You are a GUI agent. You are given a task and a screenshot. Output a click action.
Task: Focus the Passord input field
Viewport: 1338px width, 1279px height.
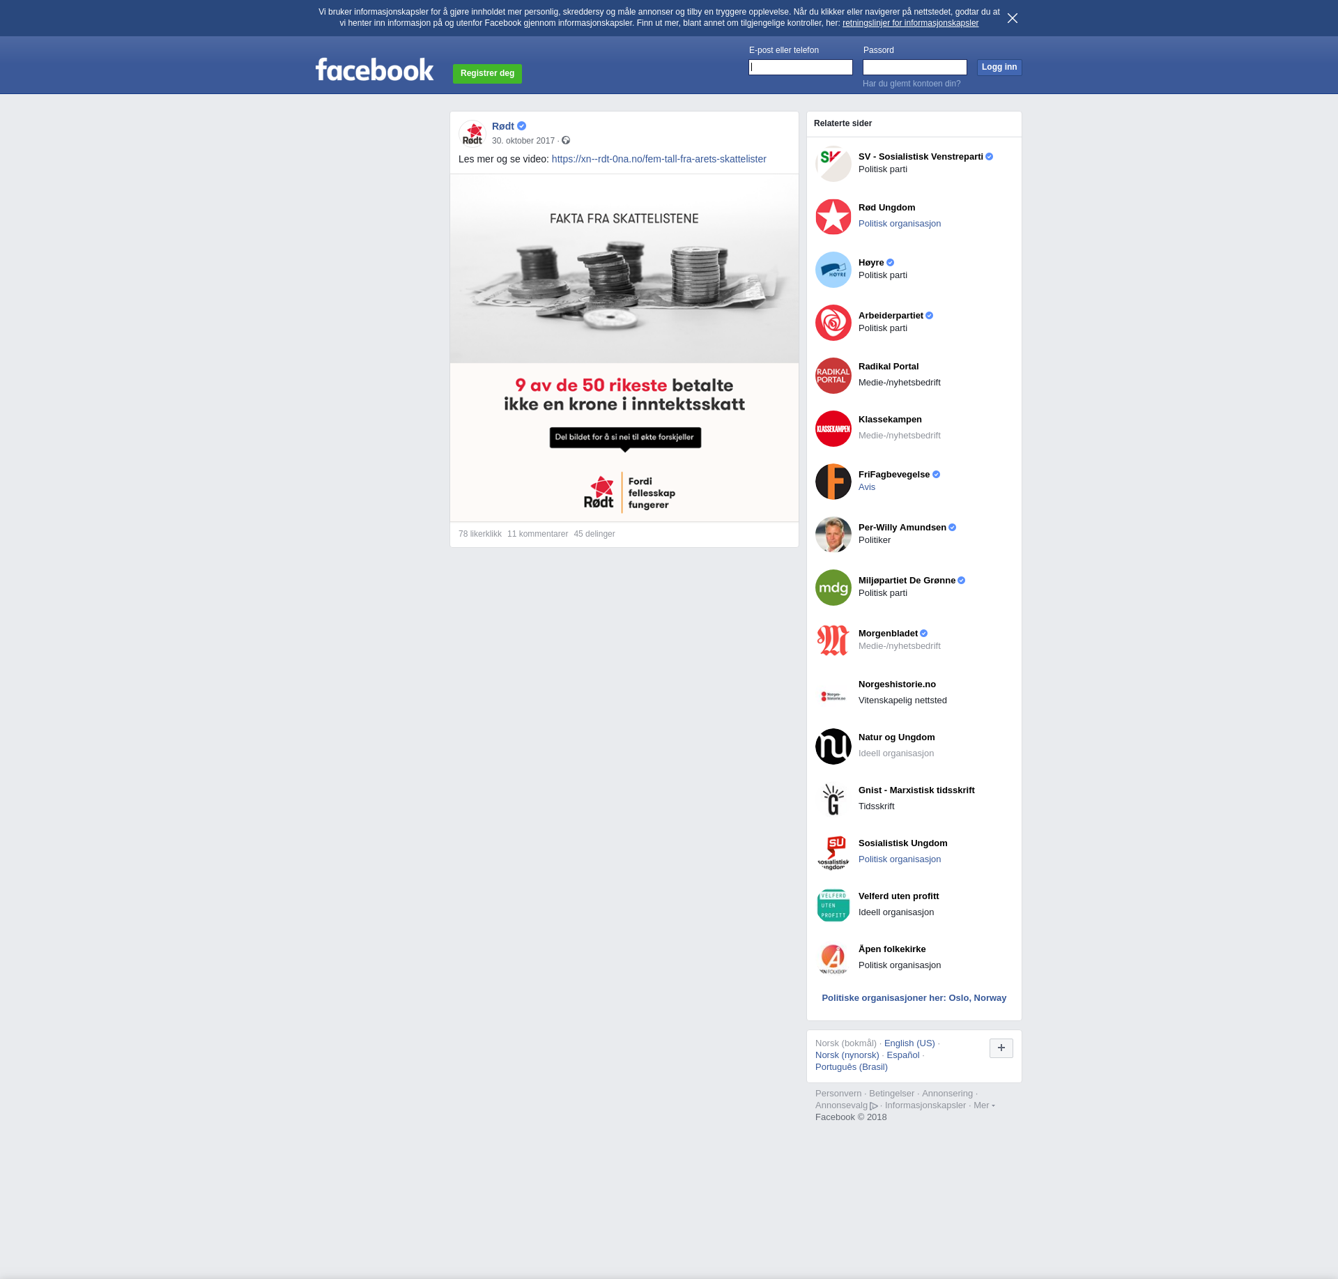coord(915,67)
